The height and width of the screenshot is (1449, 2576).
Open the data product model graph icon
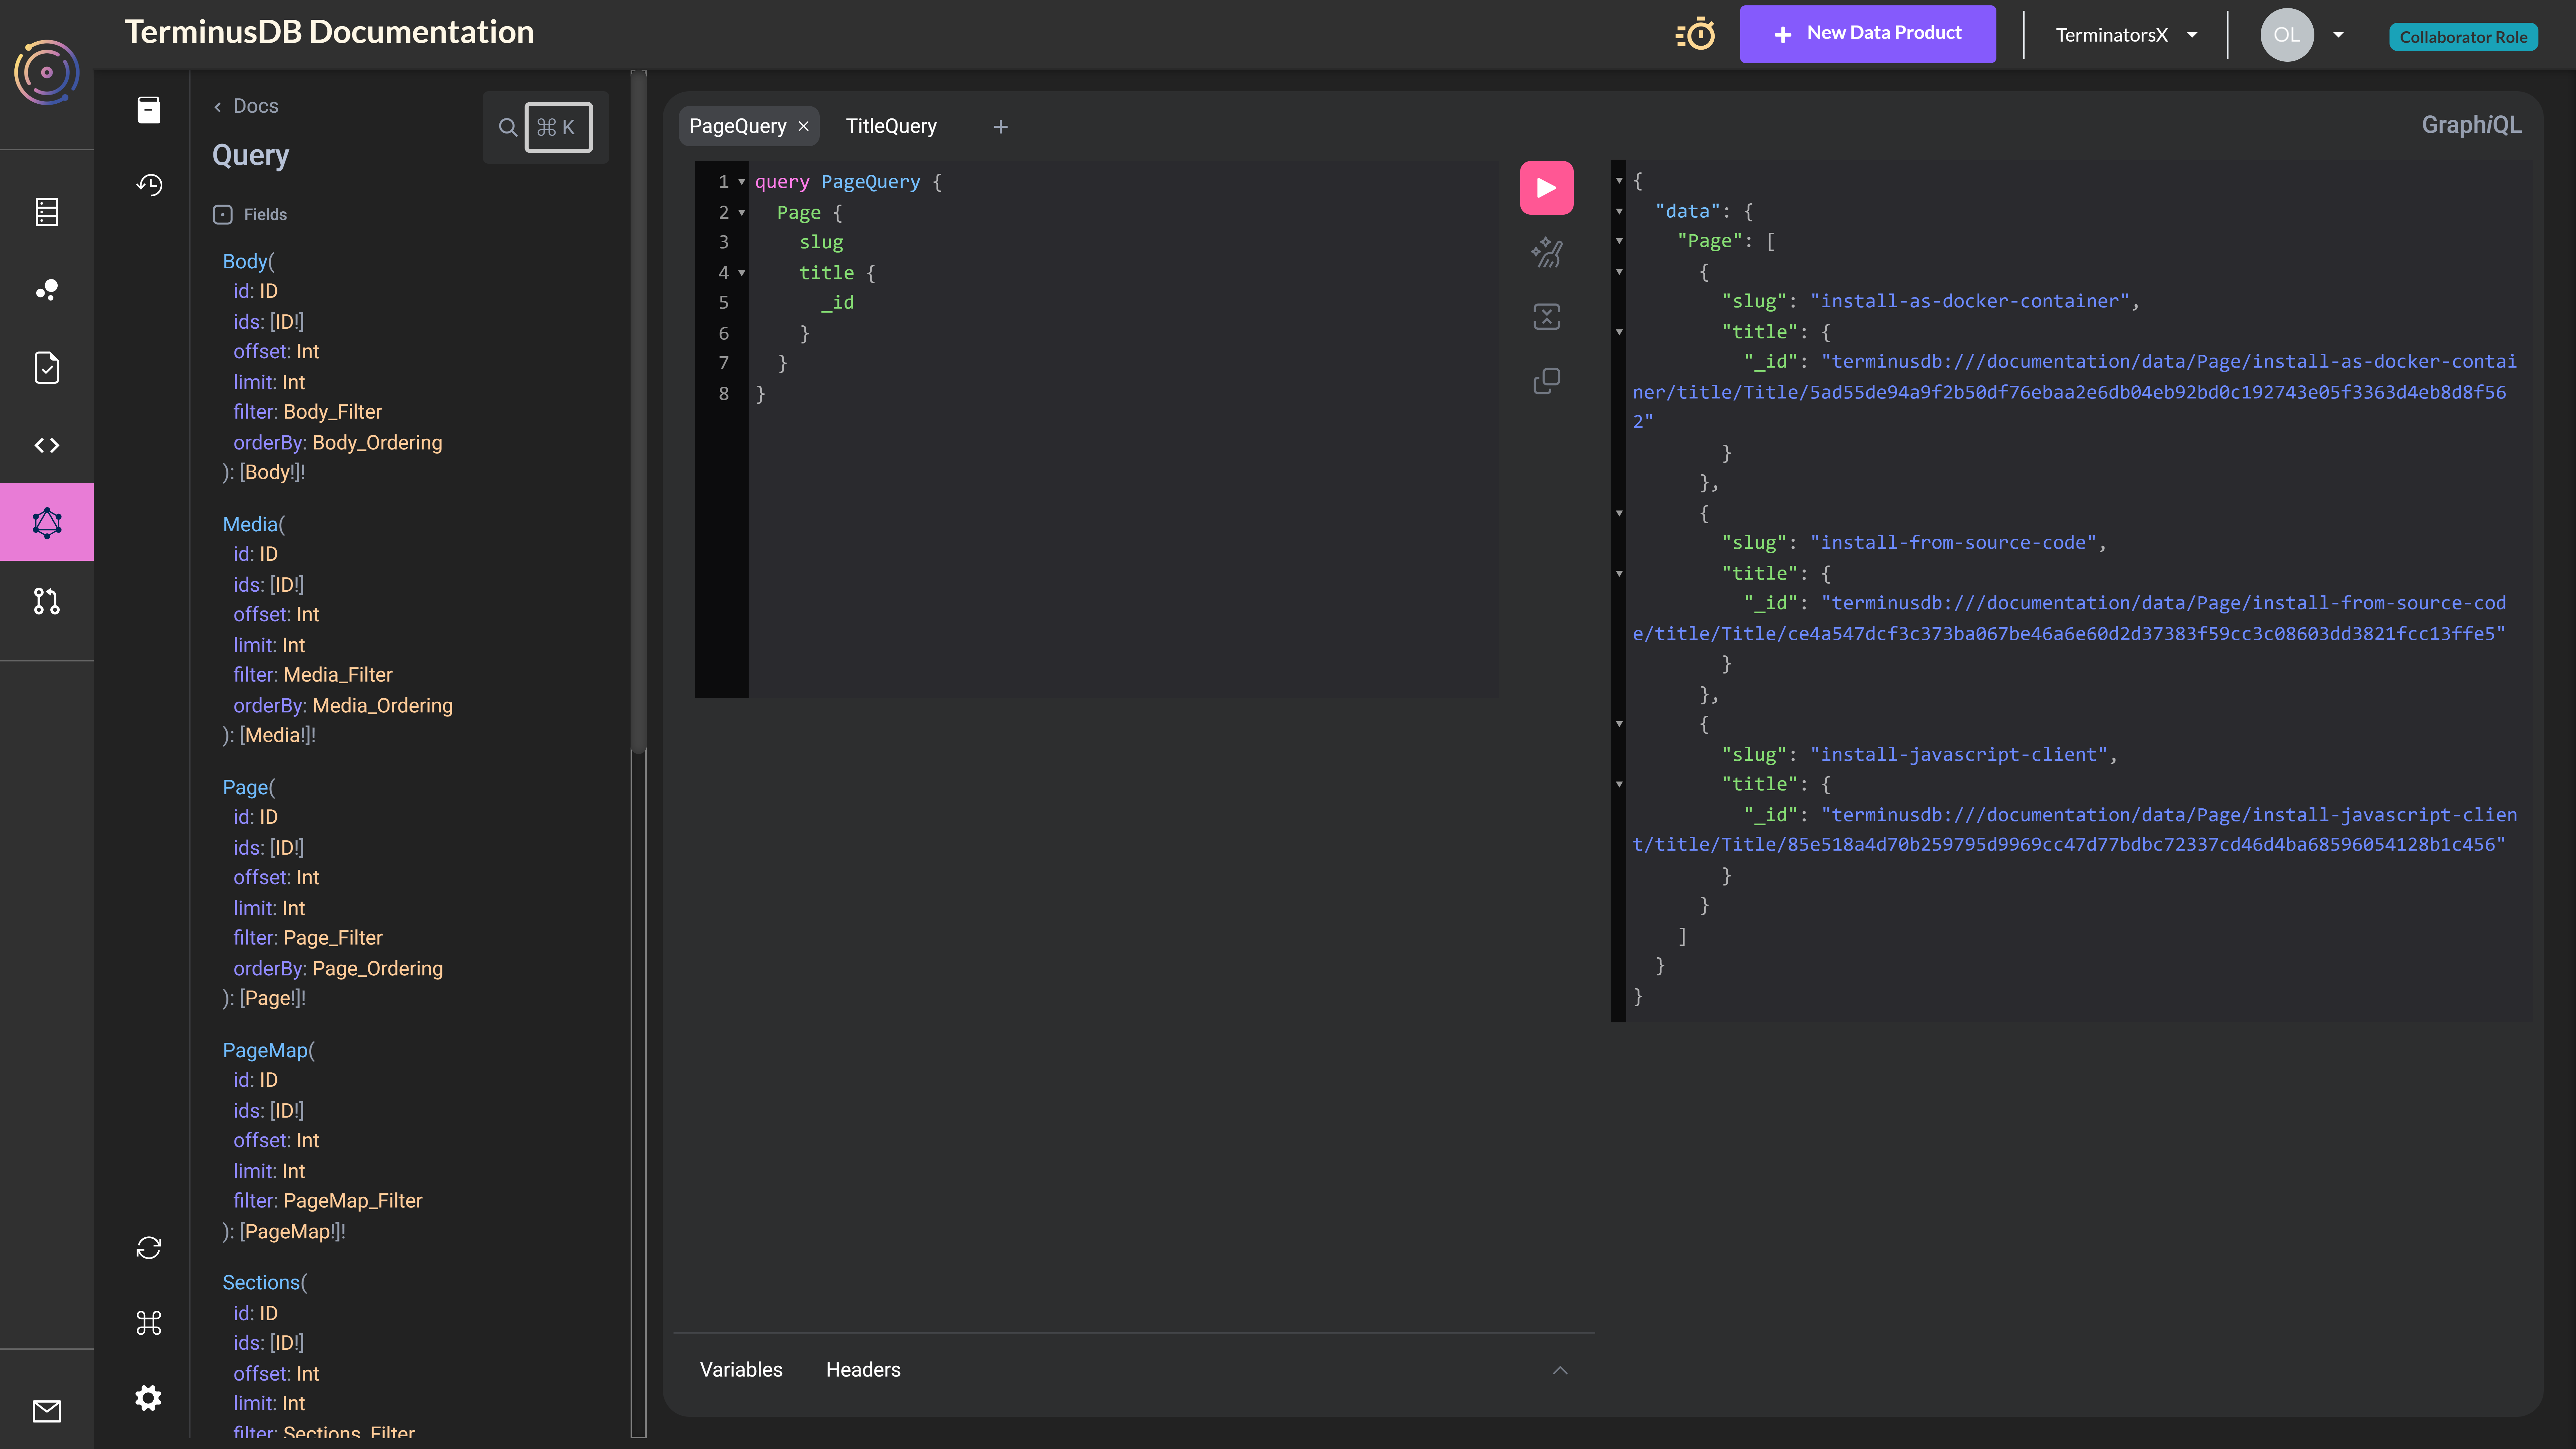(x=47, y=290)
